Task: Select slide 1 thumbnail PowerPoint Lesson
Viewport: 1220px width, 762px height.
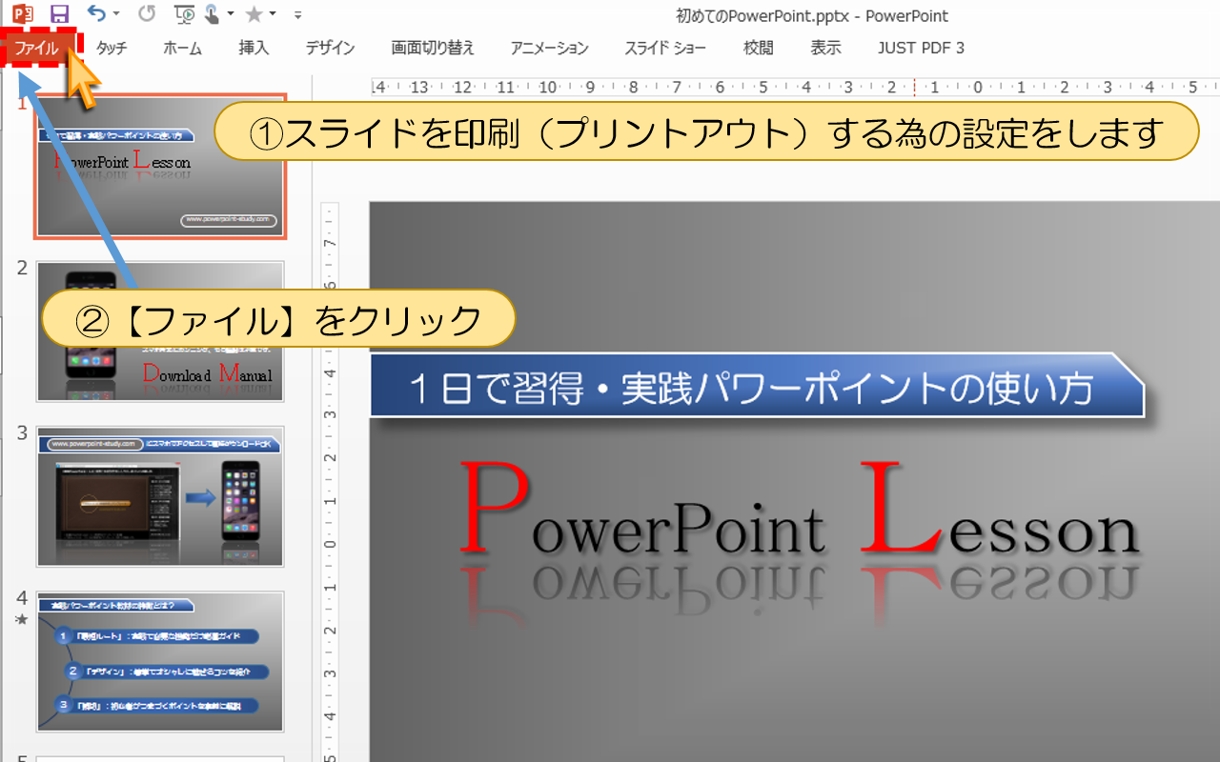Action: [x=160, y=166]
